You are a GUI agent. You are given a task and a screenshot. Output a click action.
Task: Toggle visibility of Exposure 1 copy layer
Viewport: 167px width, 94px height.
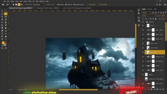point(143,57)
